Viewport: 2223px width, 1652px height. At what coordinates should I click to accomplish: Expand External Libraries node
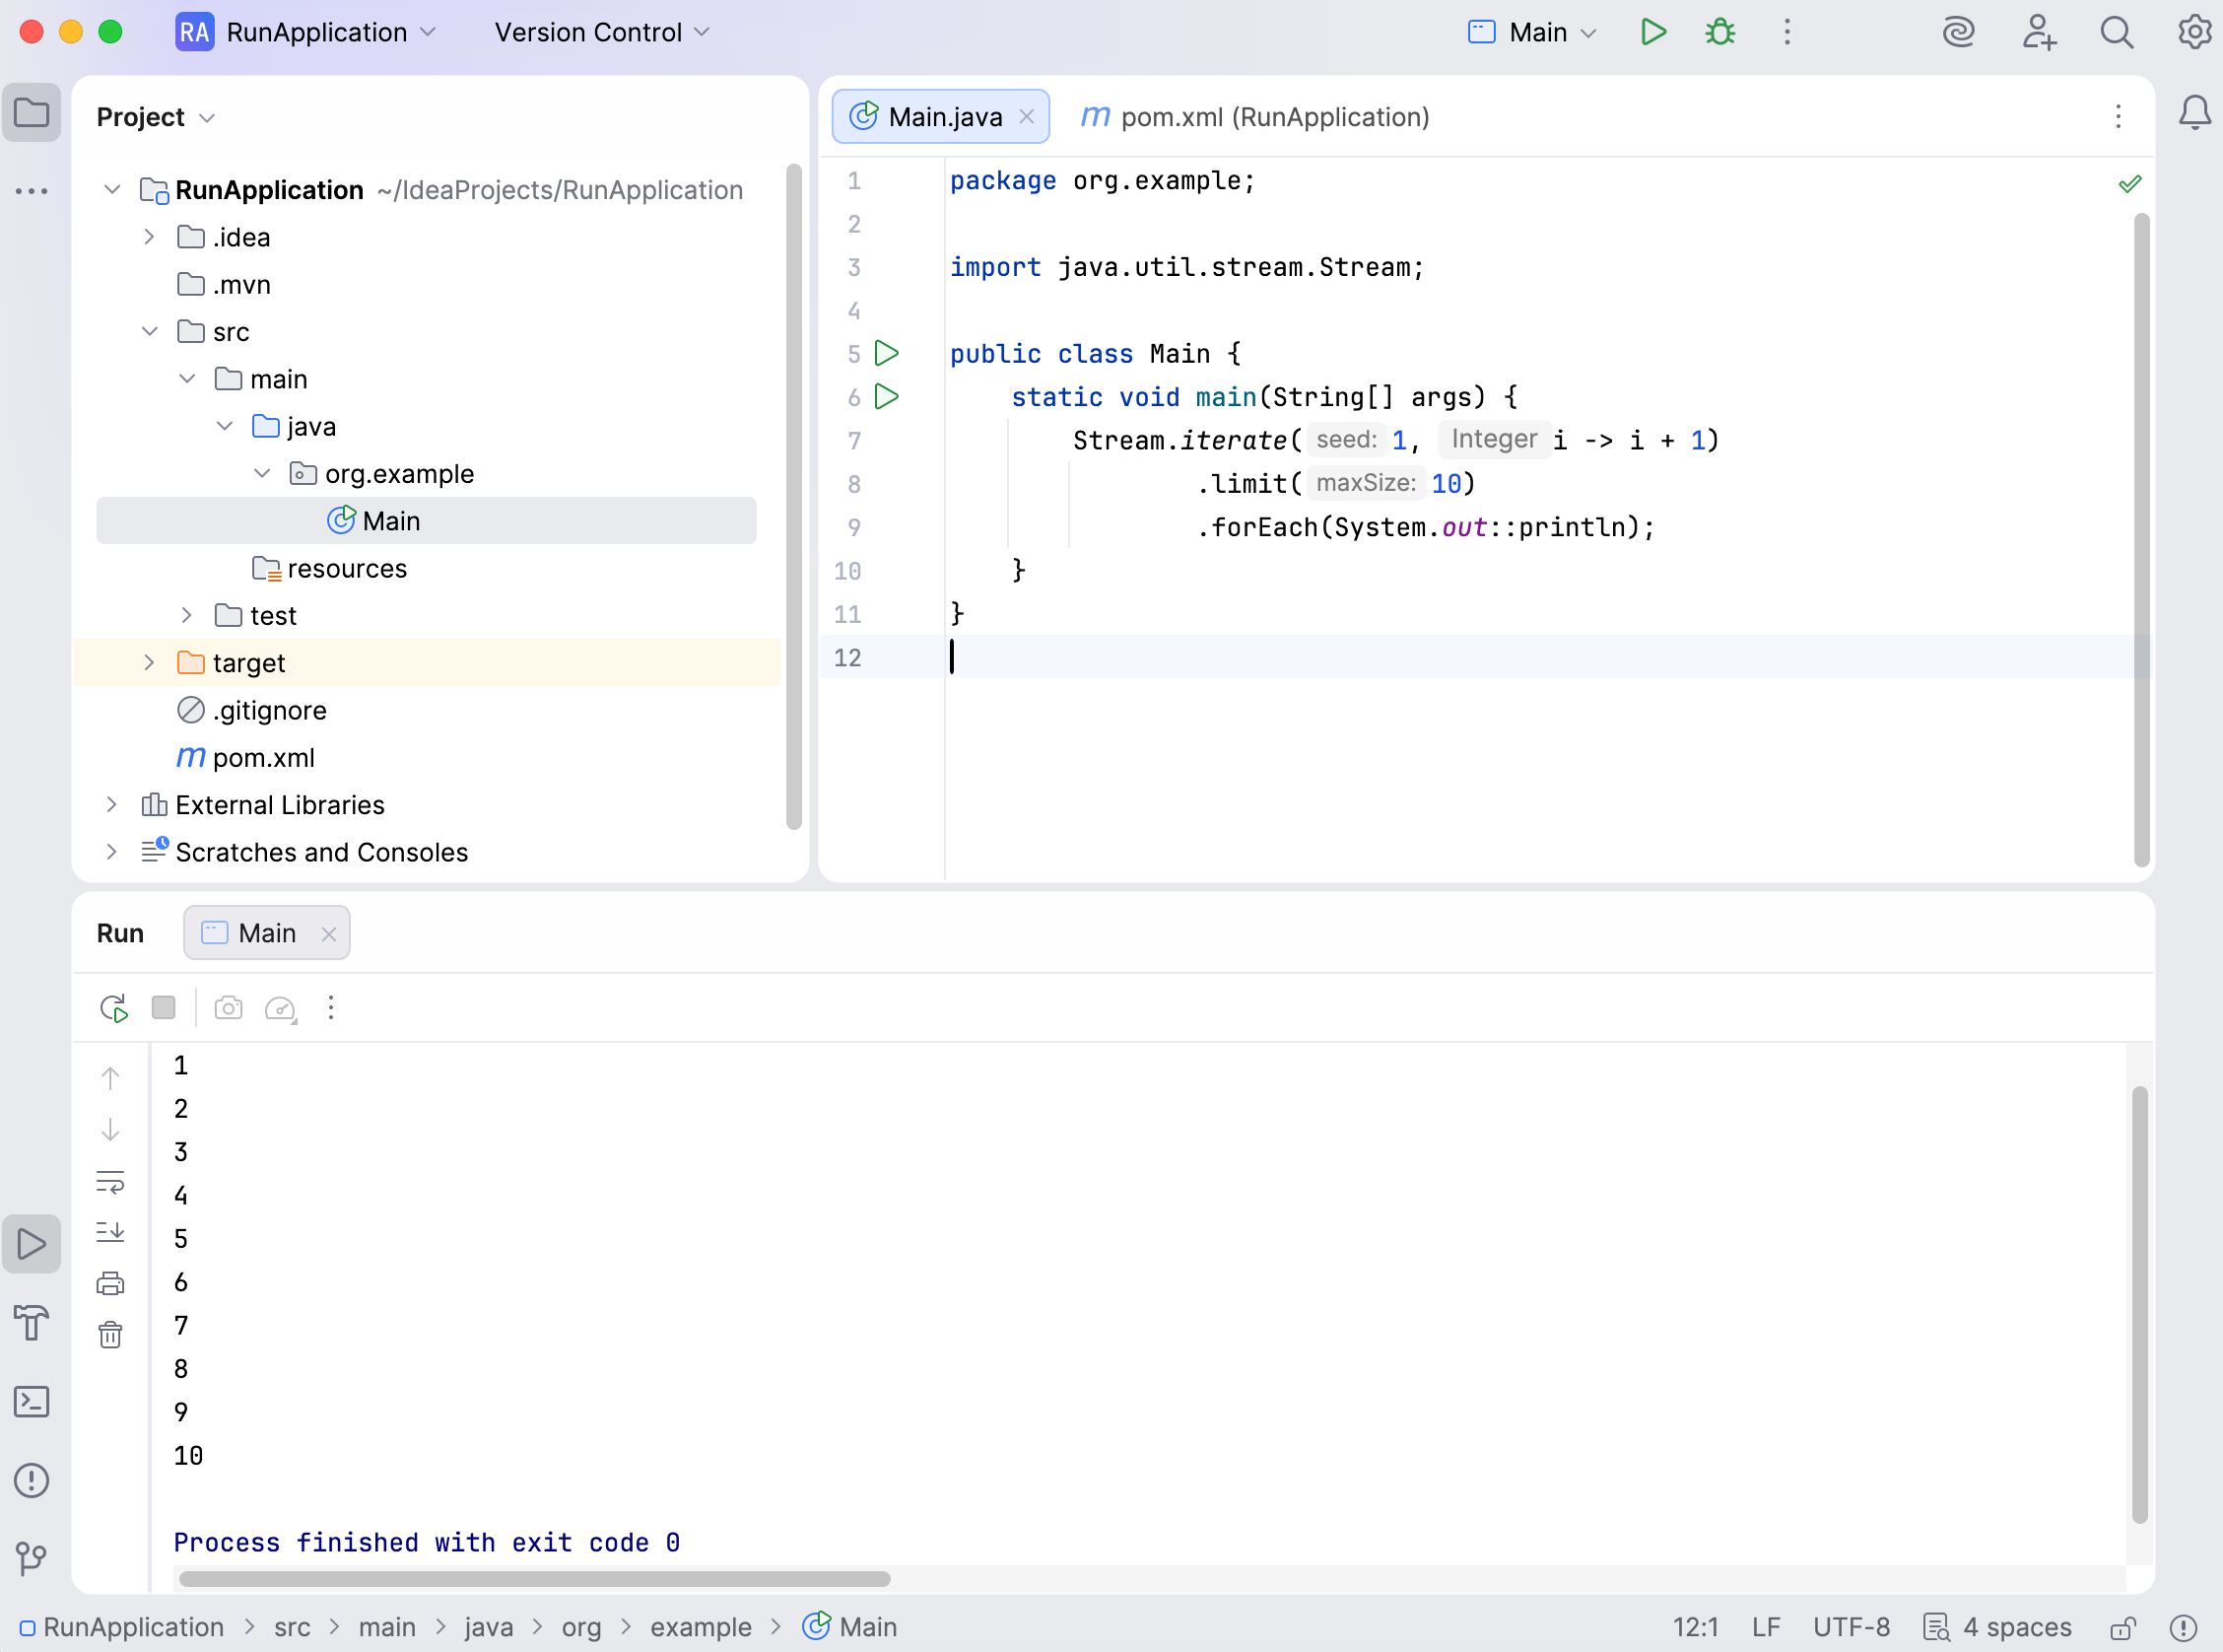tap(112, 805)
